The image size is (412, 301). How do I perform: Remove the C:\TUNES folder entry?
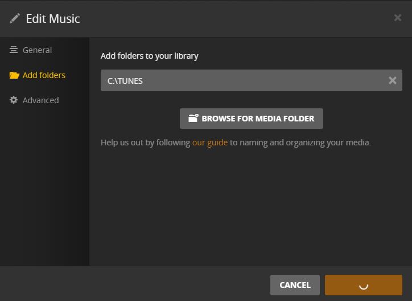pyautogui.click(x=392, y=80)
